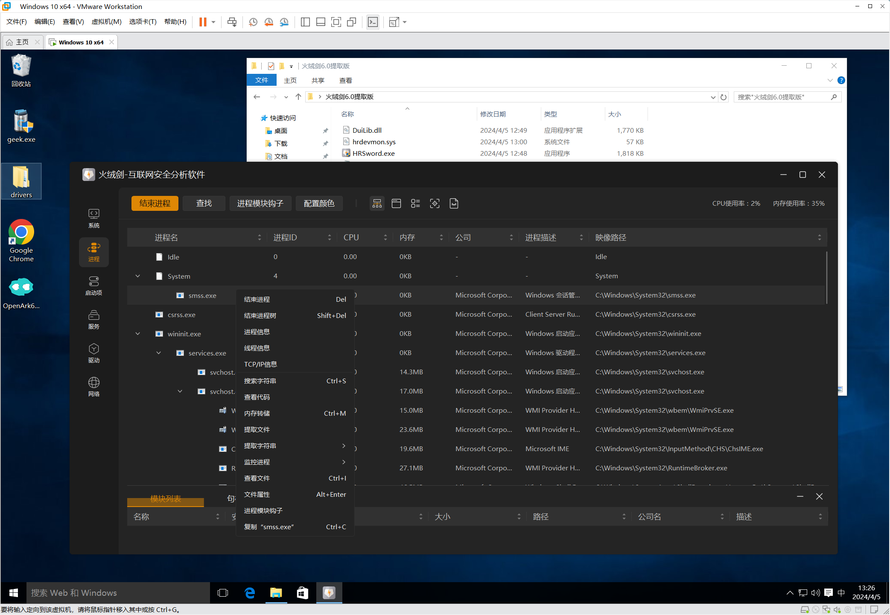The image size is (890, 615).
Task: Expand the 监控进程 submenu arrow
Action: click(344, 462)
